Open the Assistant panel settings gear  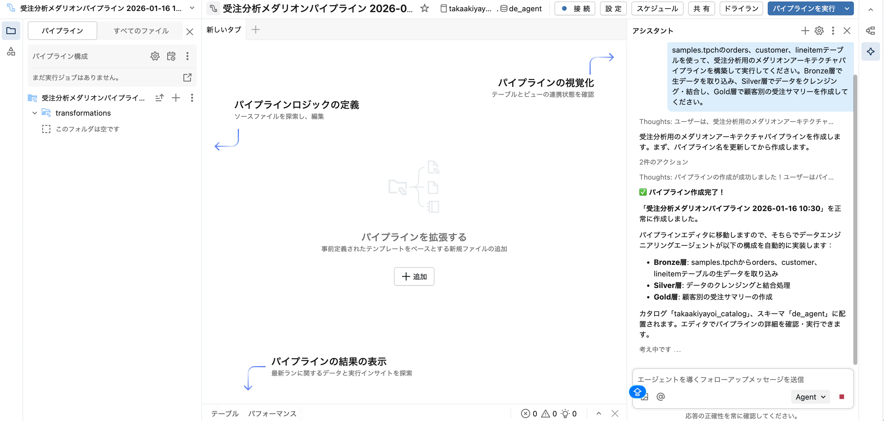819,31
